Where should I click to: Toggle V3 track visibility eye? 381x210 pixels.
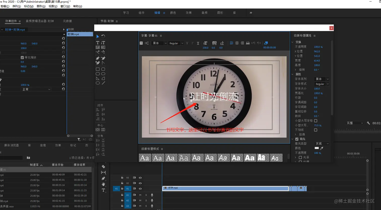140,178
